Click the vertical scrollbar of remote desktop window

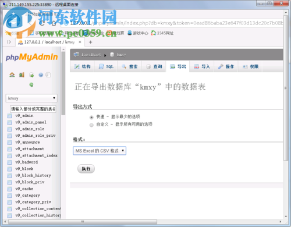(286, 87)
